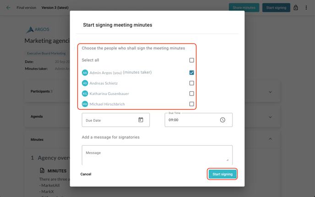
Task: Switch to Final version tab
Action: [x=27, y=8]
